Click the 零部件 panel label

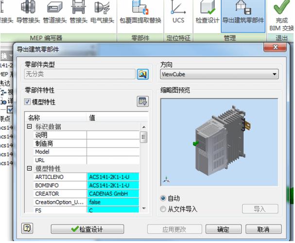click(x=140, y=38)
